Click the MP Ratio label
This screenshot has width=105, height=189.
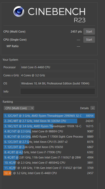(13, 46)
